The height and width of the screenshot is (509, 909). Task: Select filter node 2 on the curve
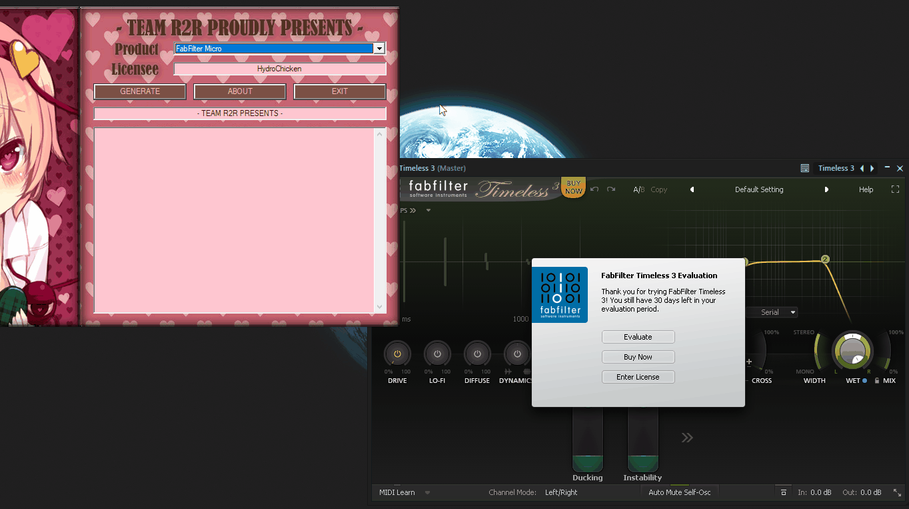[x=825, y=259]
